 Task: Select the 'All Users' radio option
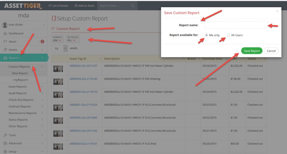pos(229,35)
